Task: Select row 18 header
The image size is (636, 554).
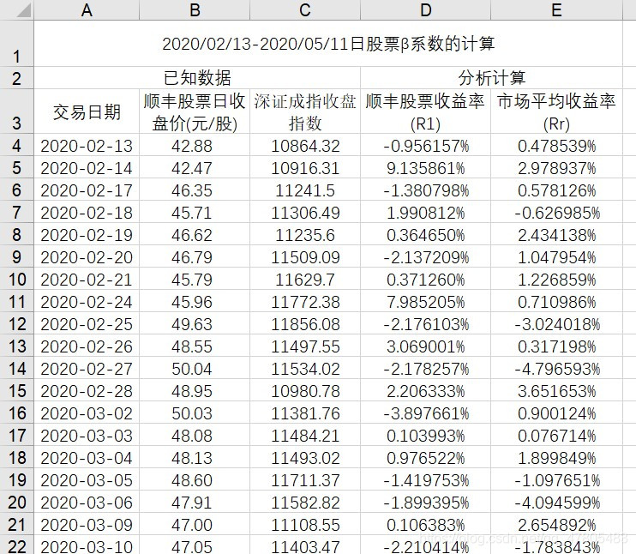Action: (x=16, y=457)
